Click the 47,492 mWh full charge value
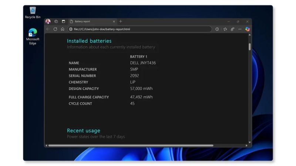296x166 pixels. 141,97
